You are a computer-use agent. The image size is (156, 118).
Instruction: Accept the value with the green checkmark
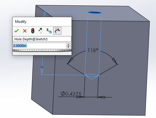coord(17,31)
